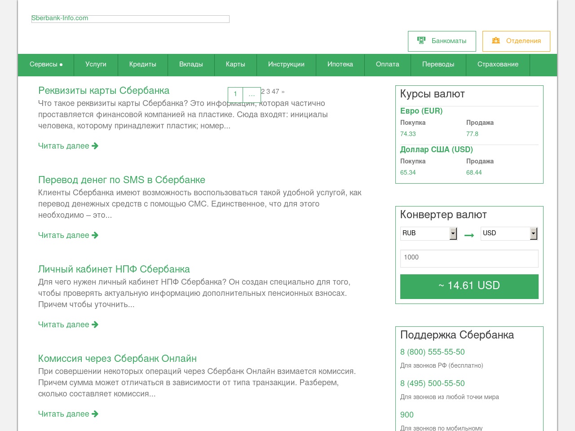Screen dimensions: 575x431
Task: Click the pagination ellipsis box
Action: 252,94
